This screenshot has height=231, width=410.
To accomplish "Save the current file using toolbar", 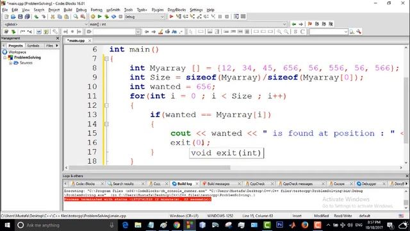I will [x=20, y=17].
